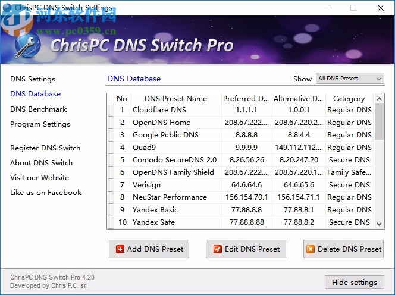Open Program Settings section

[40, 124]
